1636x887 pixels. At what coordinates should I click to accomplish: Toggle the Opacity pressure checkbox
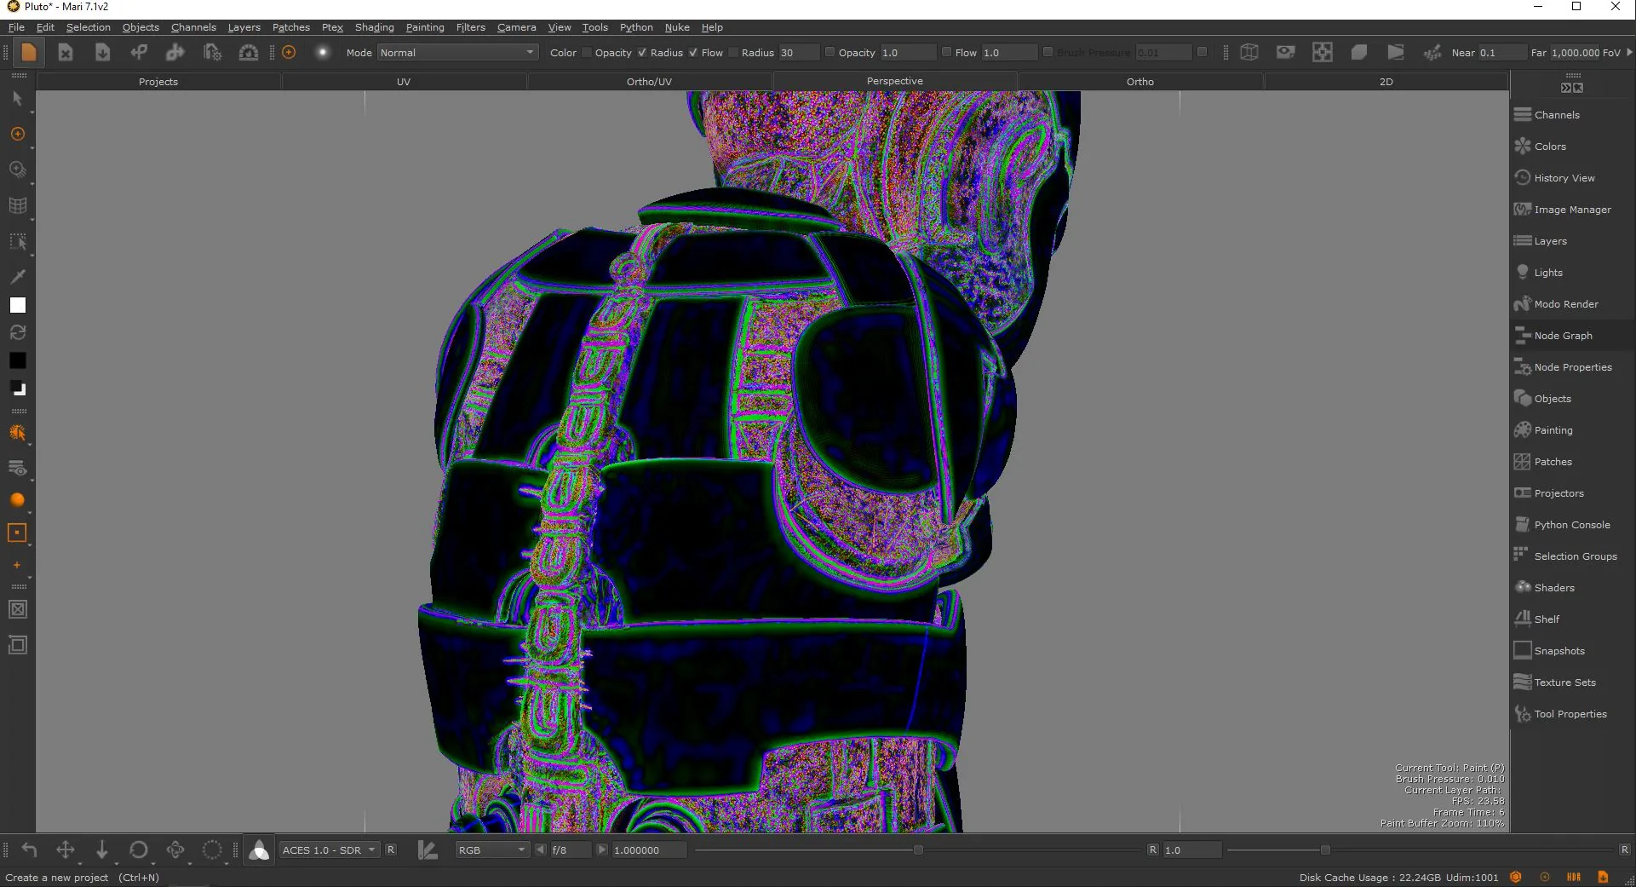point(587,53)
